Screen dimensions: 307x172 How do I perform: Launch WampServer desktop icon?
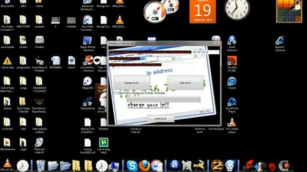(87, 103)
